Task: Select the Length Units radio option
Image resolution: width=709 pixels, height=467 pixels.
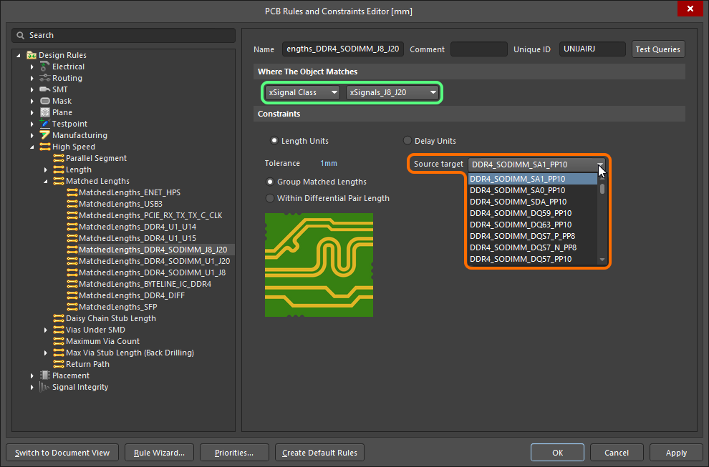Action: pyautogui.click(x=274, y=141)
